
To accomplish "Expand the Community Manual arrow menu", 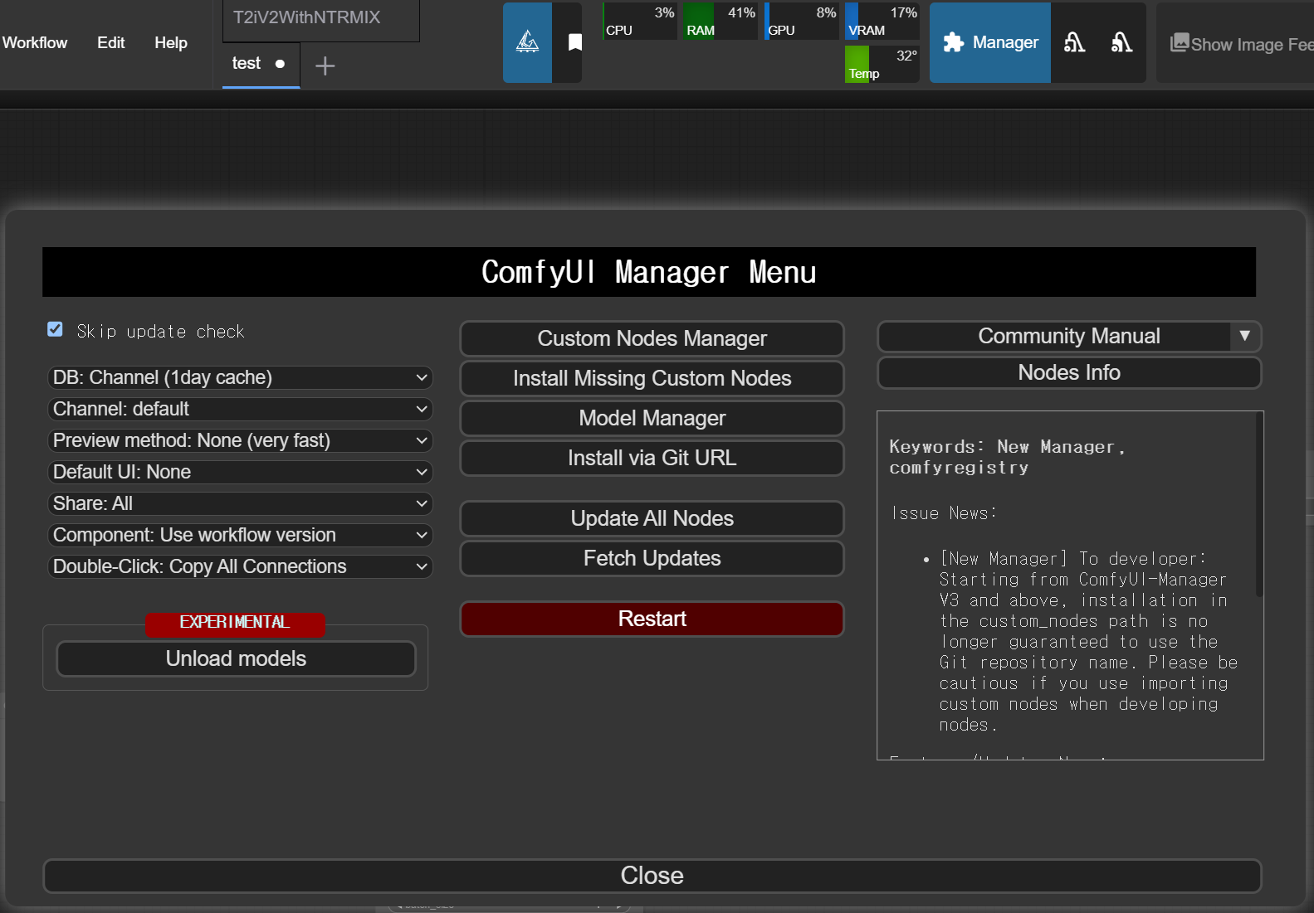I will 1244,336.
